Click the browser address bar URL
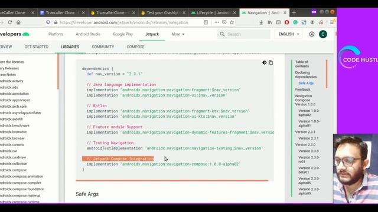 [x=124, y=22]
